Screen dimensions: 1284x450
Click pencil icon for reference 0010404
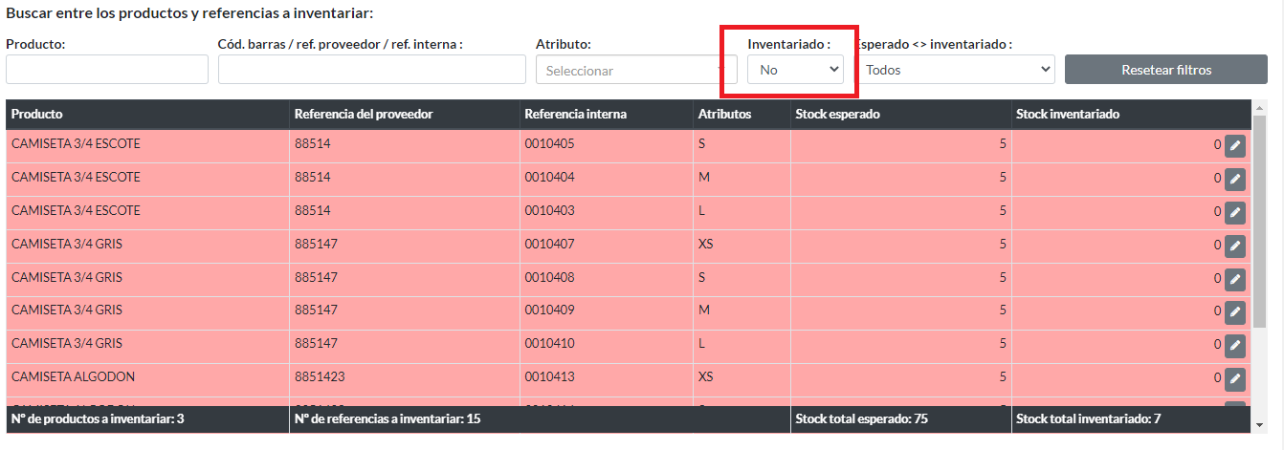(x=1234, y=179)
